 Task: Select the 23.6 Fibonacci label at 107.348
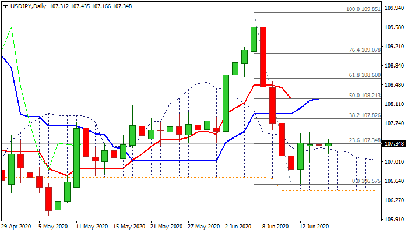[x=364, y=140]
